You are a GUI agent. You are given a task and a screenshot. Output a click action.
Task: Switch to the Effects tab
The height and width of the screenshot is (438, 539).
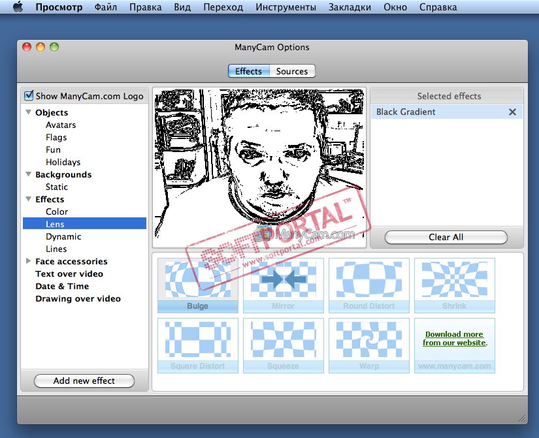[x=248, y=71]
